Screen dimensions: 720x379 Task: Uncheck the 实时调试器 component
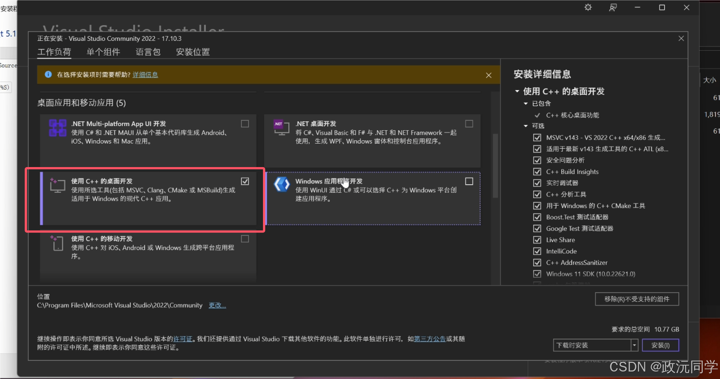click(x=537, y=183)
